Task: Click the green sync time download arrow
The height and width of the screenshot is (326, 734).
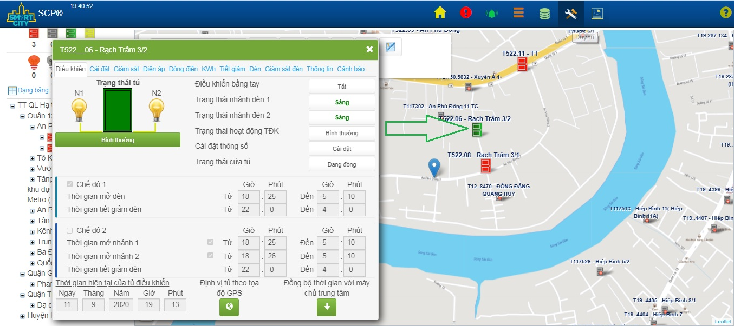Action: click(326, 307)
